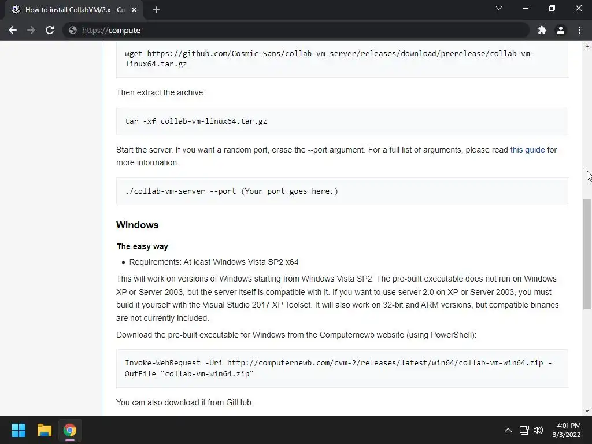Viewport: 592px width, 444px height.
Task: Click the paragraph beginning 'Start the server'
Action: point(336,156)
